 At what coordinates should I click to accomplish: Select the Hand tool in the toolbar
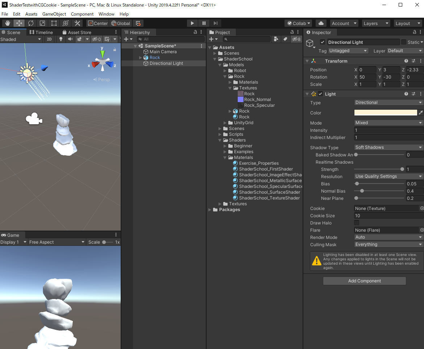click(8, 23)
